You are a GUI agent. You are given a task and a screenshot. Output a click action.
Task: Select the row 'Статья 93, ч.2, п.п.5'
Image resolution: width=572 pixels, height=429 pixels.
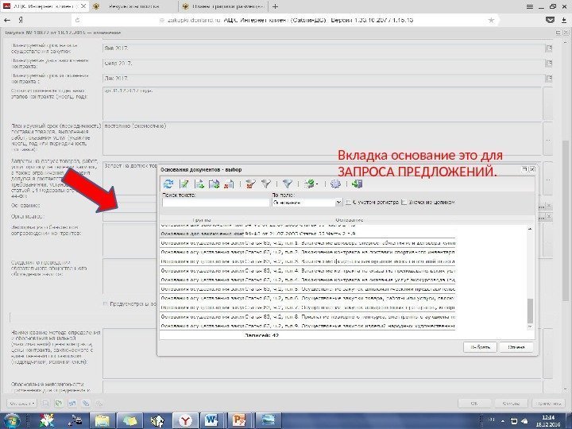[308, 289]
